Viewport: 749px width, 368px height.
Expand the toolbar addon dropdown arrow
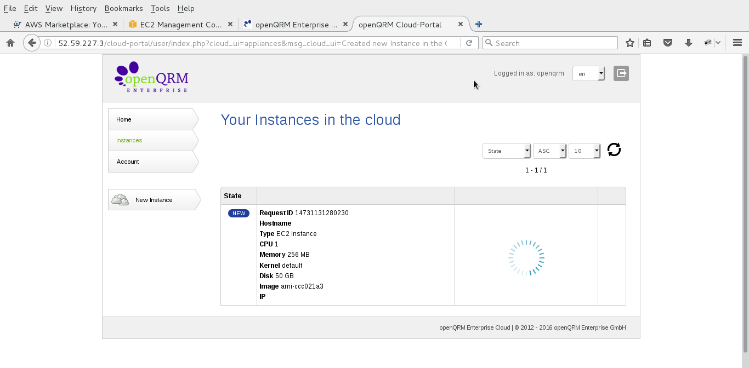point(718,43)
